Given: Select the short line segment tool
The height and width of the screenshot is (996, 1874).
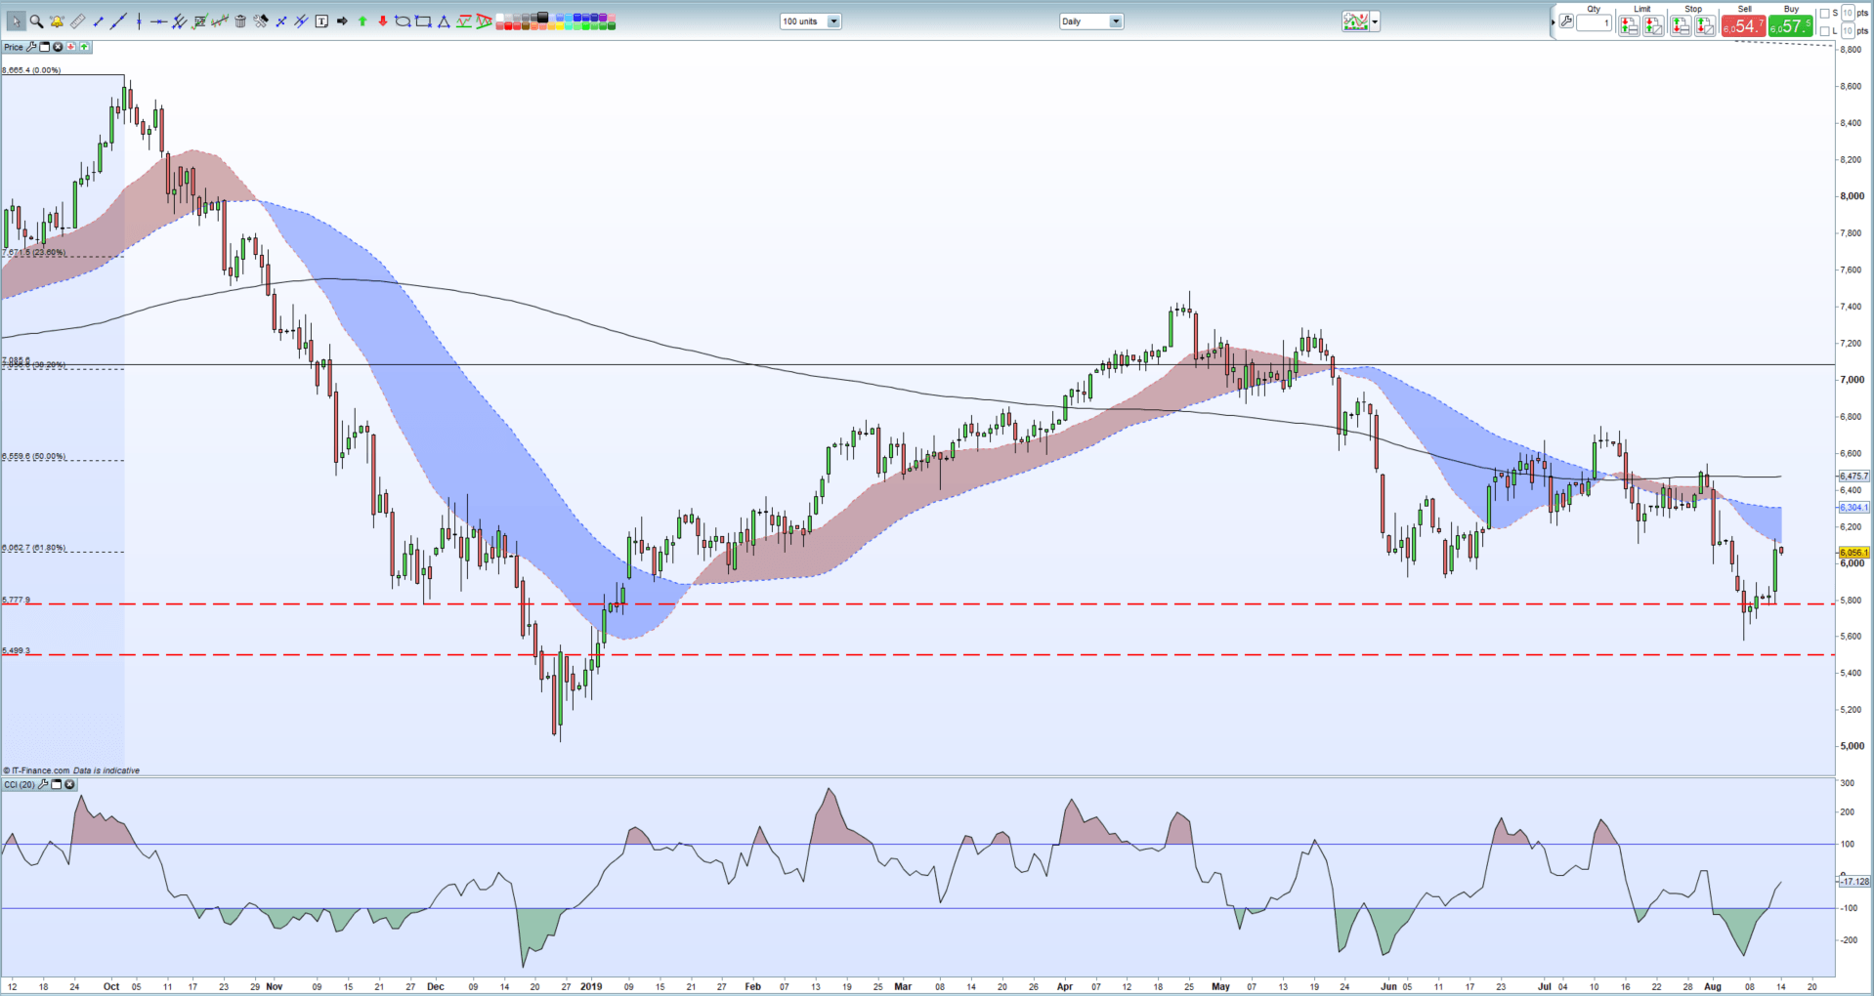Looking at the screenshot, I should coord(98,21).
